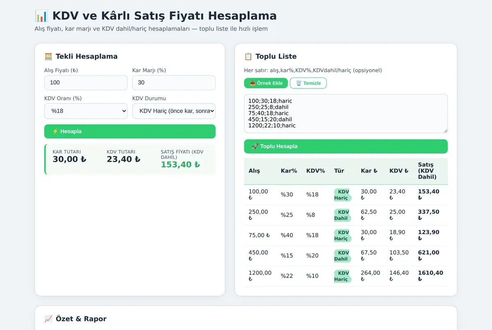Click the 264,00 ₺ profit cell
The width and height of the screenshot is (492, 330).
[x=370, y=276]
